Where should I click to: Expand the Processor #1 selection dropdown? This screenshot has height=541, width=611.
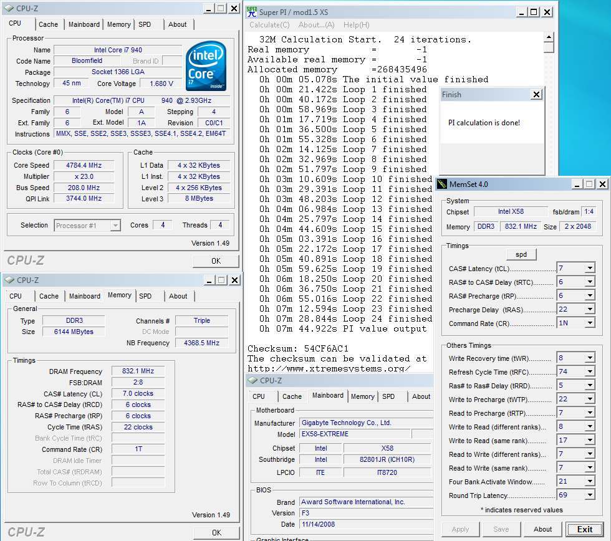(115, 226)
